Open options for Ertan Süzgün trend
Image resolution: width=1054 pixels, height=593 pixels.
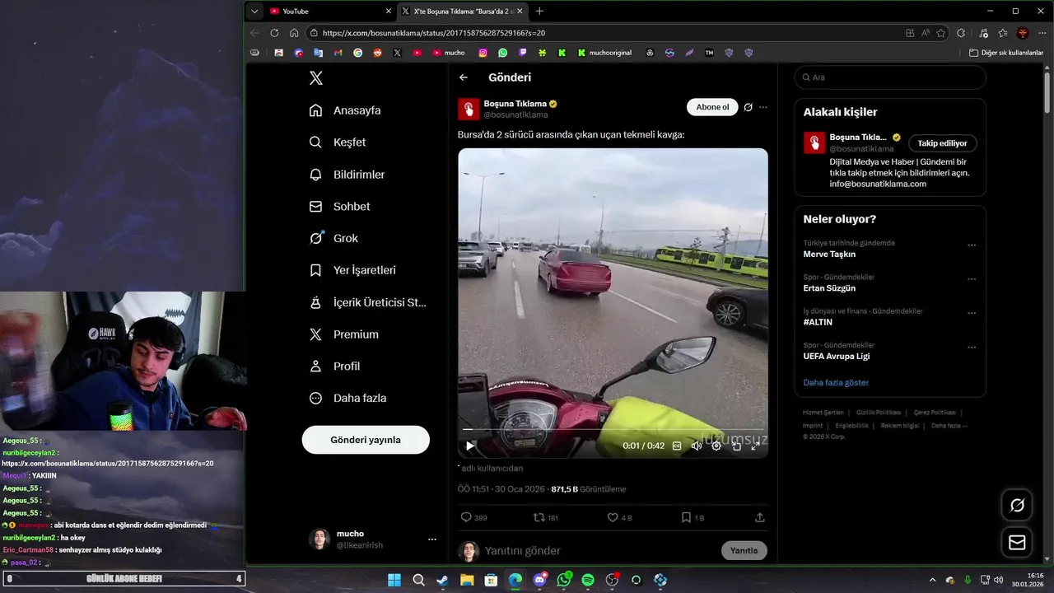tap(972, 279)
